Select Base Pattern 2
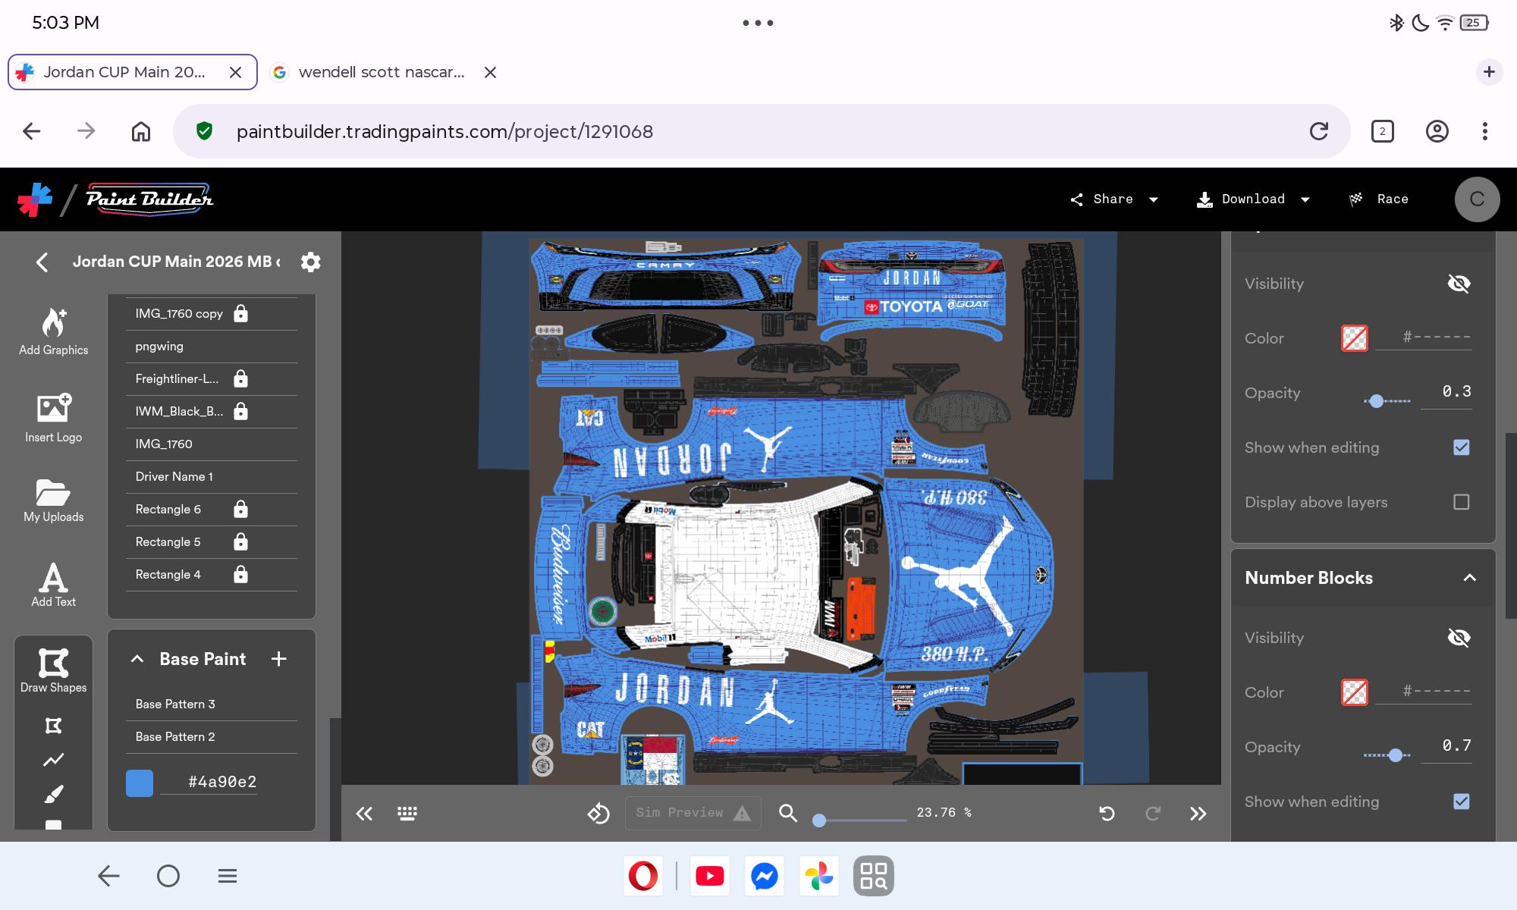This screenshot has width=1517, height=910. tap(211, 737)
